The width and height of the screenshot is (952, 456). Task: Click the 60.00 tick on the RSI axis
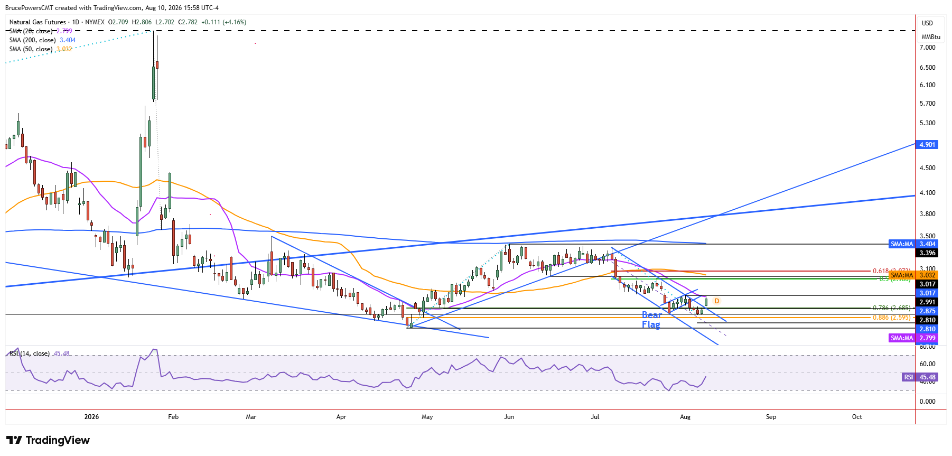928,364
